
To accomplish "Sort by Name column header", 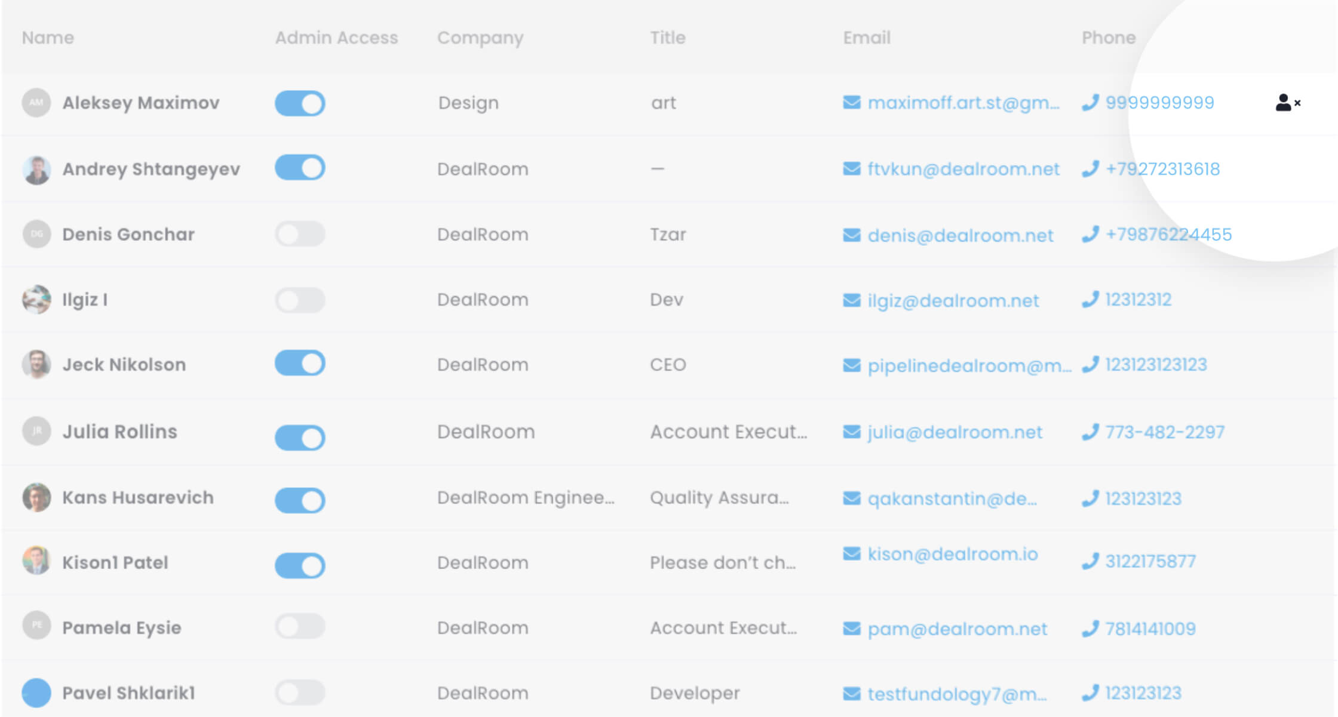I will coord(48,38).
